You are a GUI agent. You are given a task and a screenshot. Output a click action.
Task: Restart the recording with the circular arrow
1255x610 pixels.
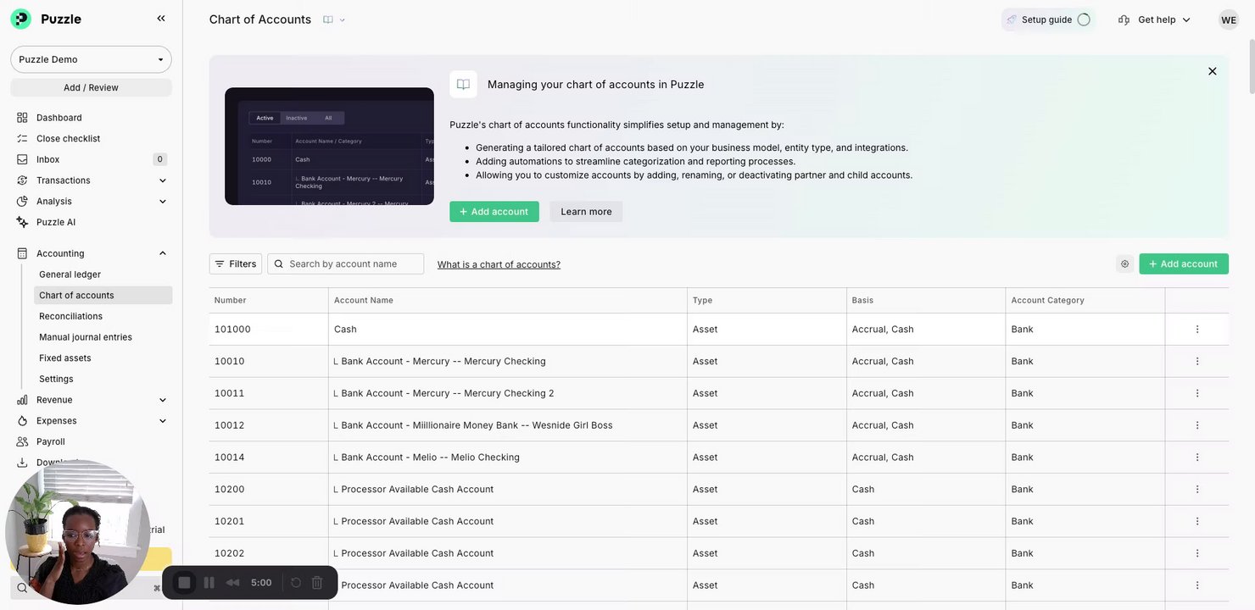[x=296, y=583]
